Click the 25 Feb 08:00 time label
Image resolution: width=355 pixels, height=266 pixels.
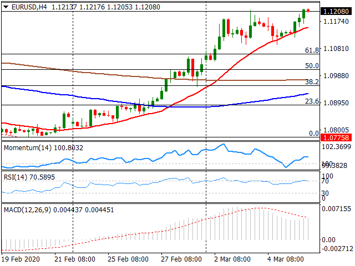[x=128, y=259]
